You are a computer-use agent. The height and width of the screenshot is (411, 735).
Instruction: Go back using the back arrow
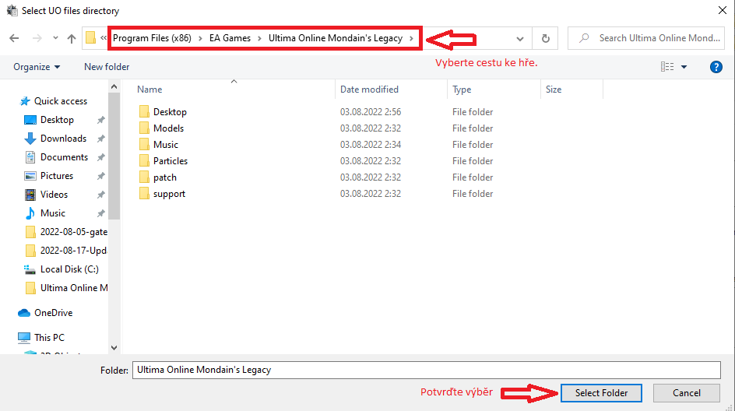pos(14,38)
